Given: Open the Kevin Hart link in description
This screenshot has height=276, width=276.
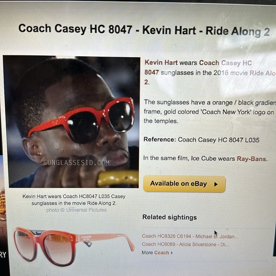Looking at the screenshot, I should click(161, 62).
